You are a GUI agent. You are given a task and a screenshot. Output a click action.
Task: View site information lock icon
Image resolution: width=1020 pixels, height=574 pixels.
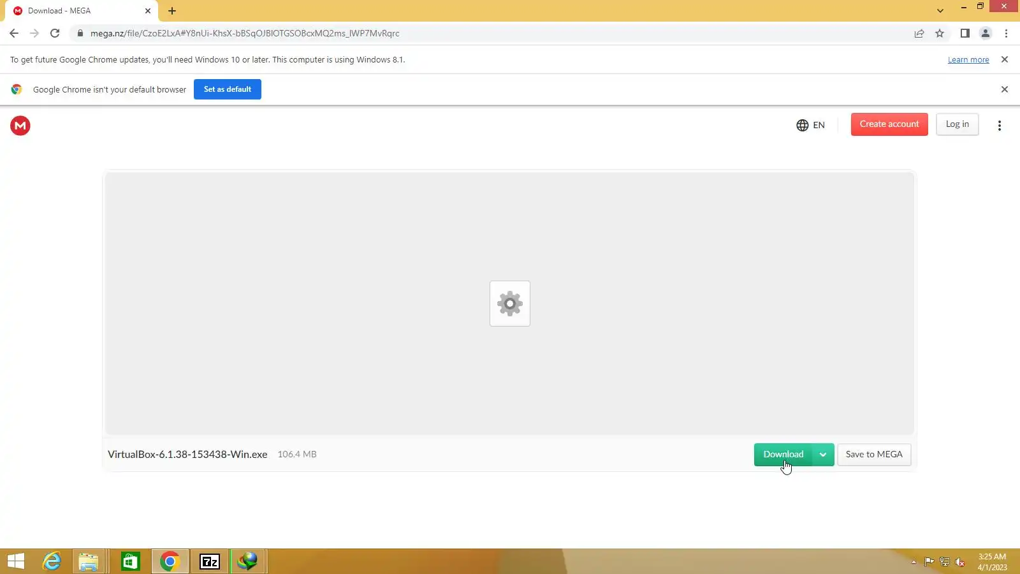click(80, 33)
